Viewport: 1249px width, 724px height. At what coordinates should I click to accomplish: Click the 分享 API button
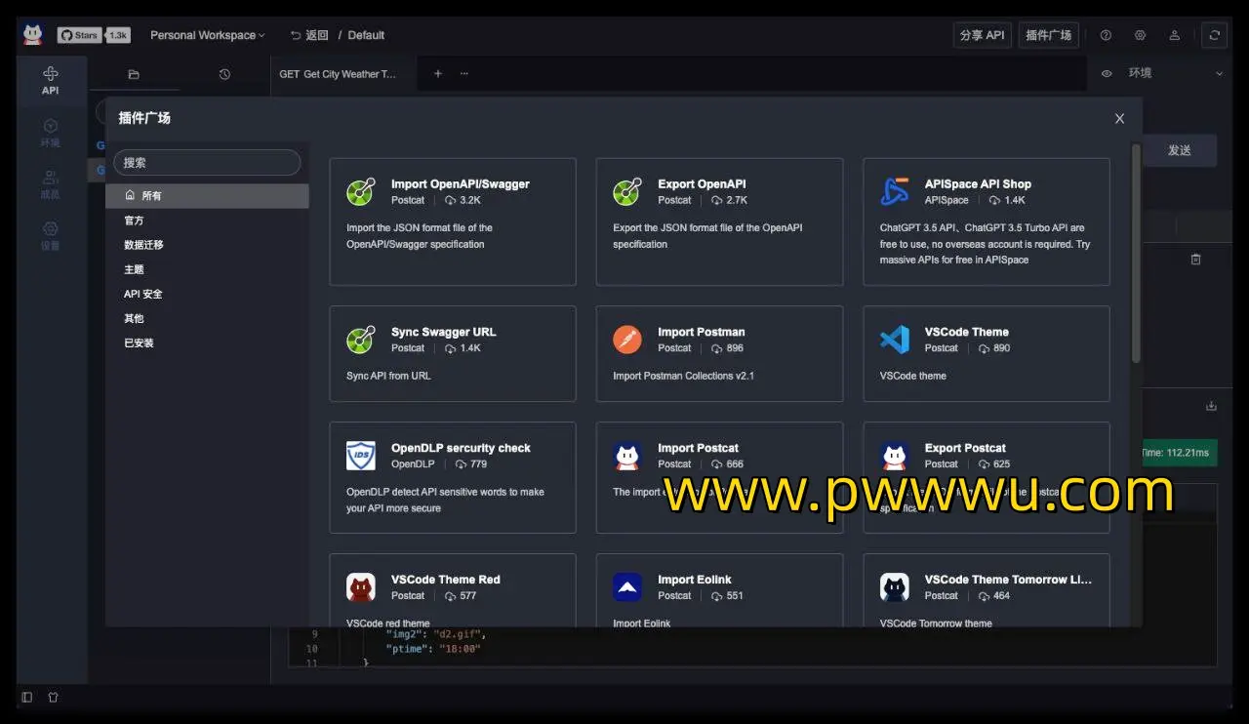(x=982, y=35)
